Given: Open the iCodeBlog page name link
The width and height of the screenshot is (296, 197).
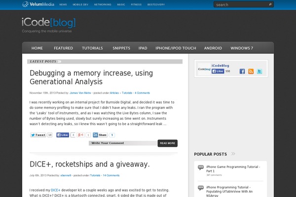Looking at the screenshot, I should [221, 66].
